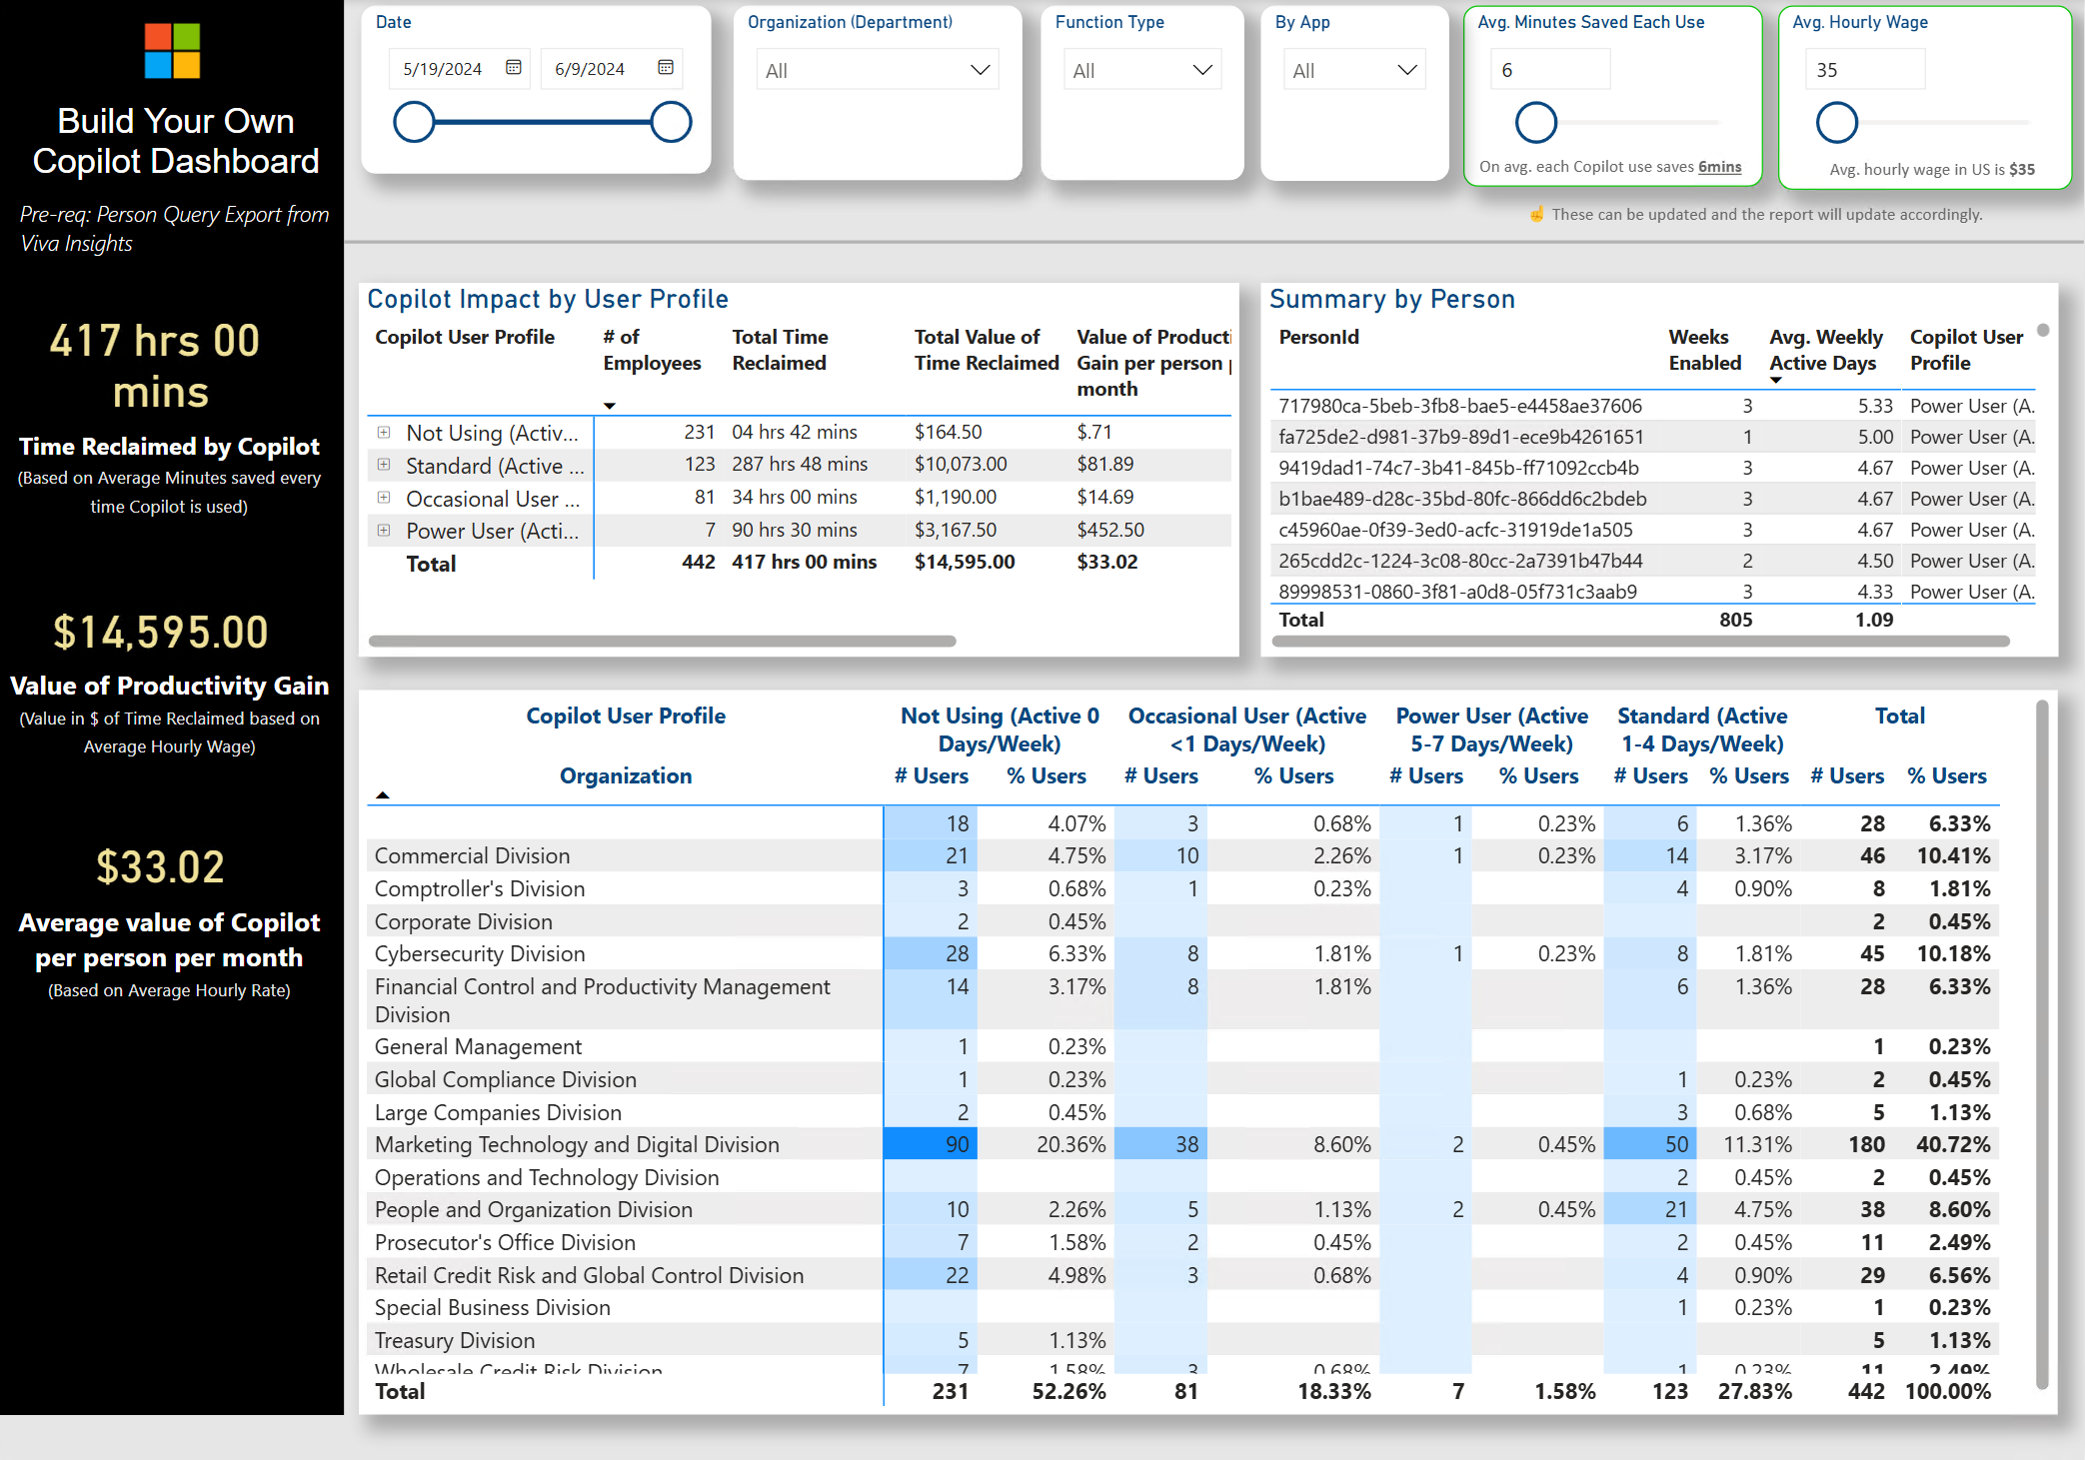Click the right handle of date slider
Viewport: 2085px width, 1460px height.
671,122
